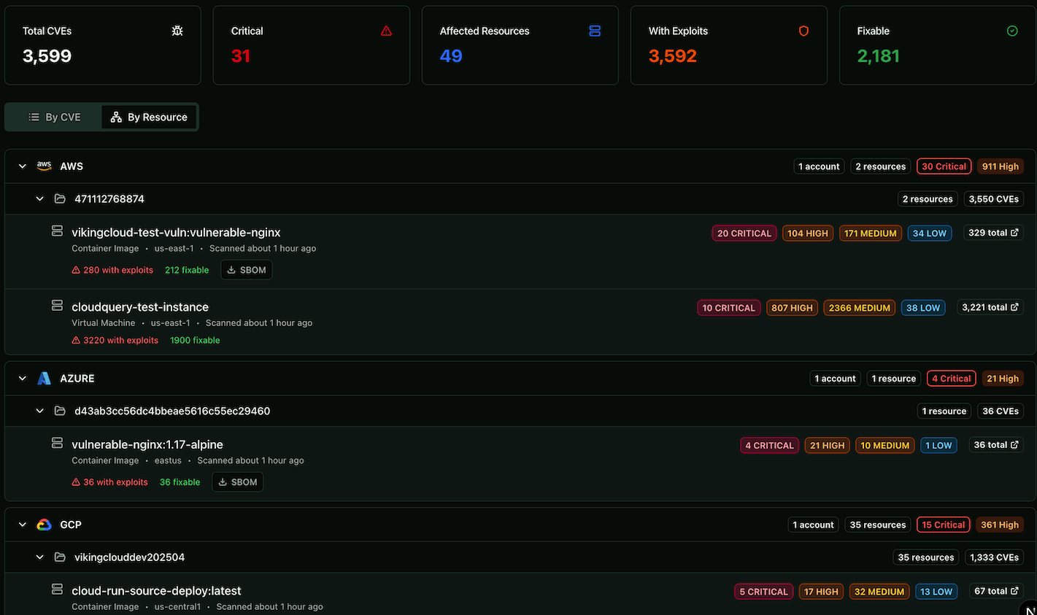Collapse account vikingclouddev202504 under GCP
1037x615 pixels.
(x=39, y=557)
